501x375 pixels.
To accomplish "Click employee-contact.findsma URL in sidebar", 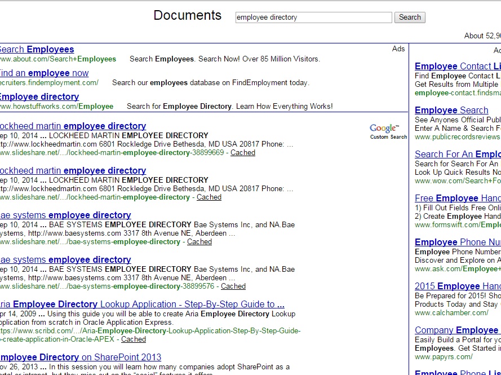I will 458,92.
